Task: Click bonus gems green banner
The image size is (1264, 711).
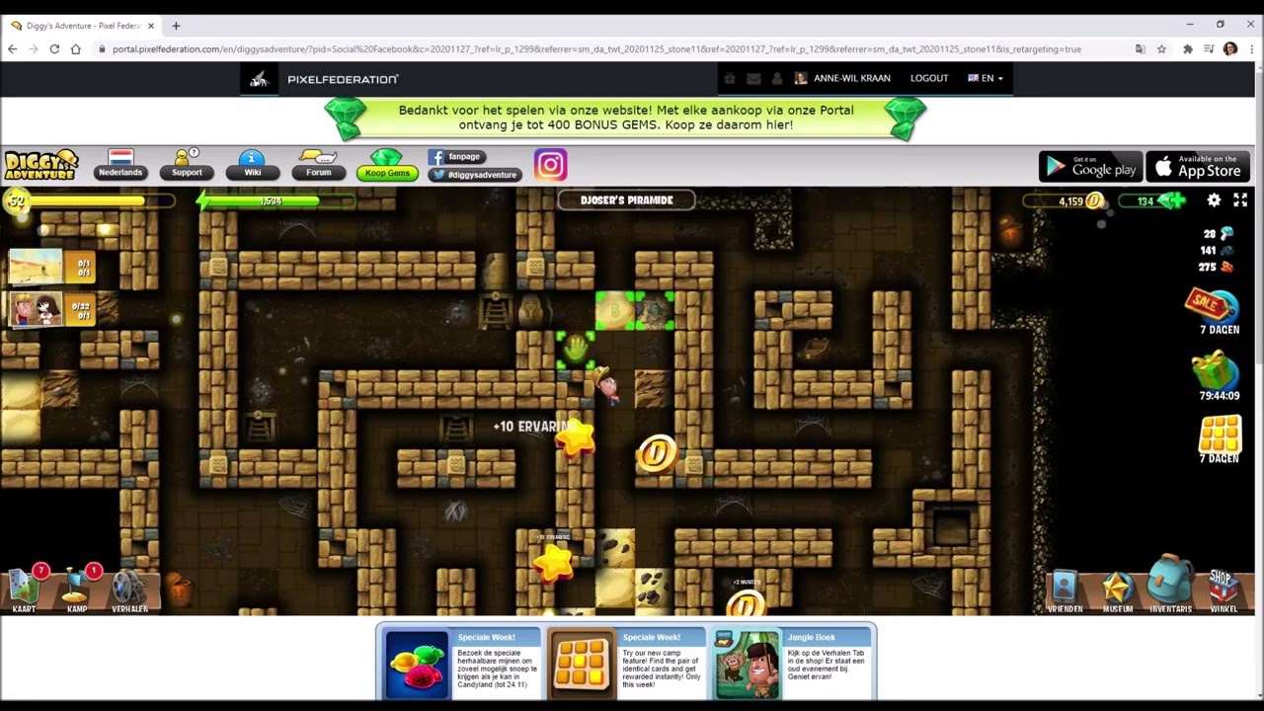Action: [x=626, y=118]
